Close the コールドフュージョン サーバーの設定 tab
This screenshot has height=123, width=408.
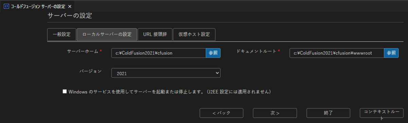coord(70,6)
